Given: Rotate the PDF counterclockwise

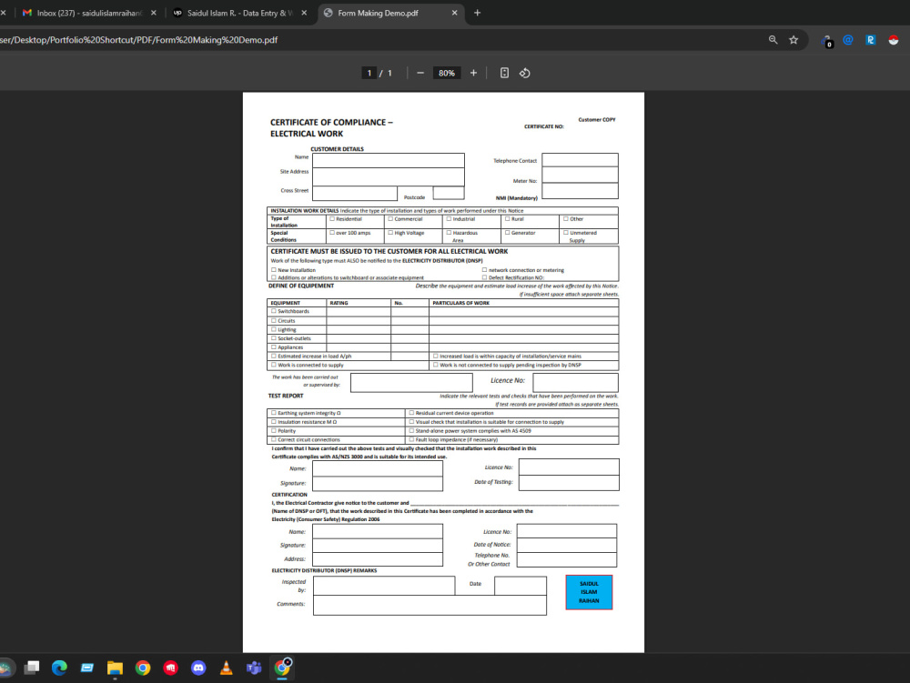Looking at the screenshot, I should (x=525, y=73).
